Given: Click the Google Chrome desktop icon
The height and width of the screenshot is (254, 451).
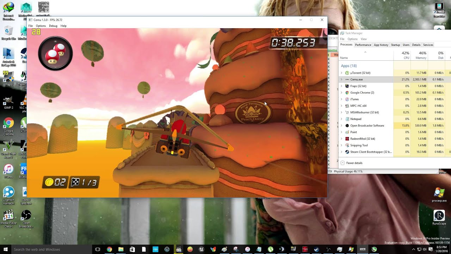Looking at the screenshot, I should (8, 127).
